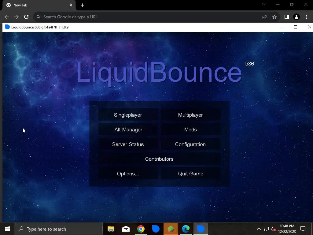The width and height of the screenshot is (313, 235).
Task: Open Microsoft Edge from taskbar
Action: (x=186, y=229)
